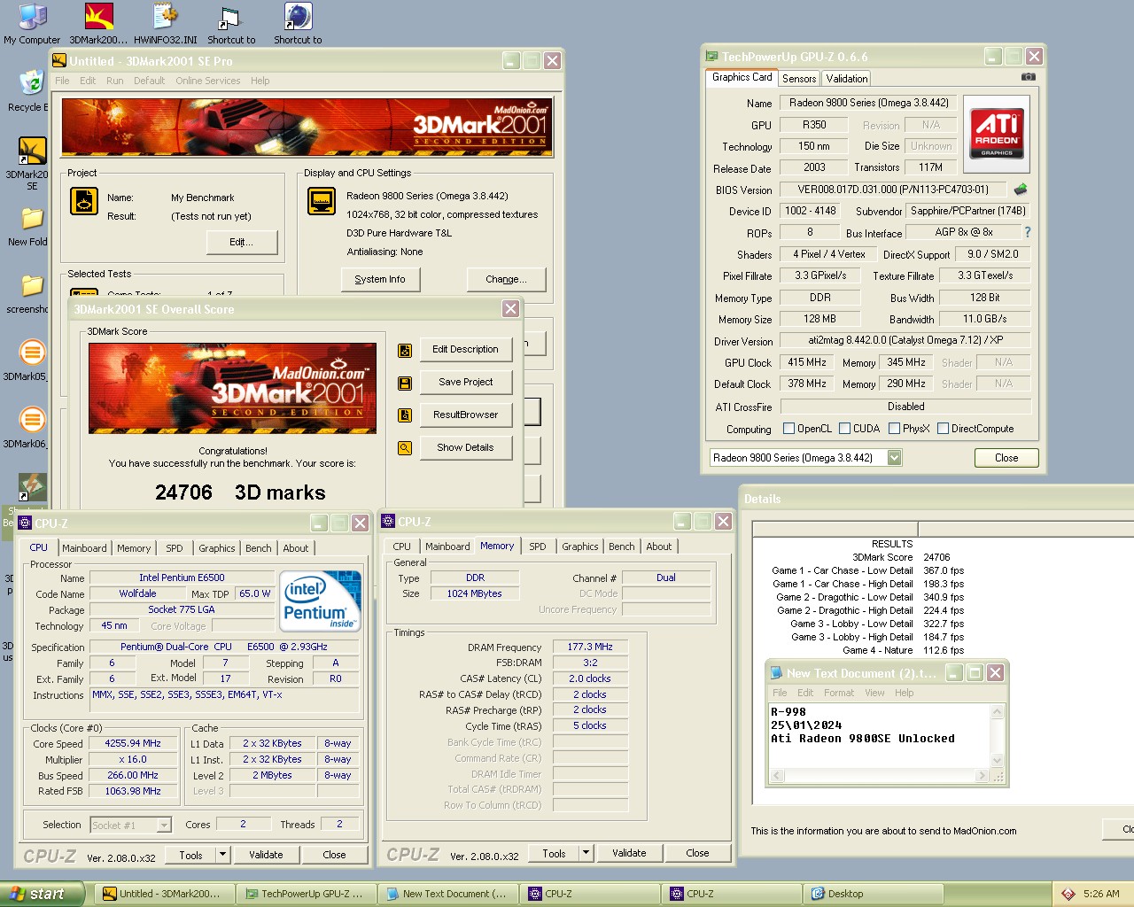Click the BIOS save chip icon in GPU-Z
Screen dimensions: 1134x907
(1021, 189)
